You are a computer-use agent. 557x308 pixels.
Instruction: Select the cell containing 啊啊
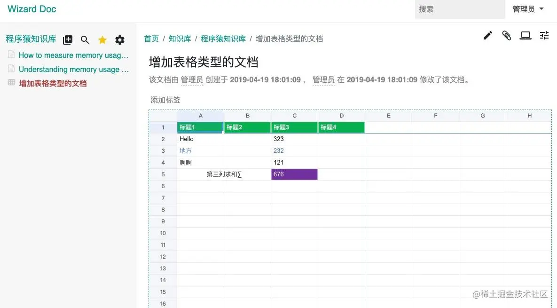200,163
